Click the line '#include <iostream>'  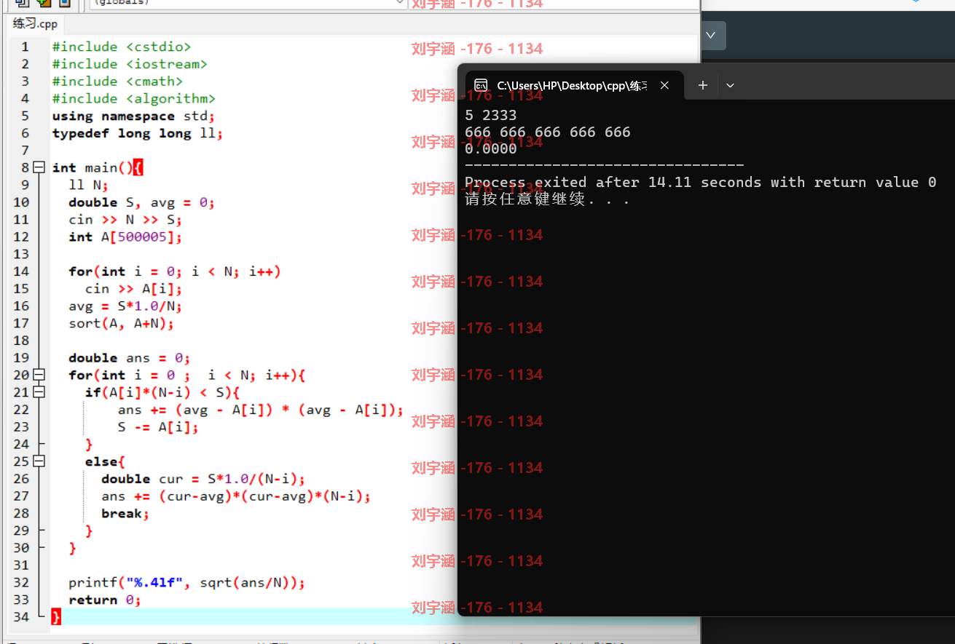[130, 65]
